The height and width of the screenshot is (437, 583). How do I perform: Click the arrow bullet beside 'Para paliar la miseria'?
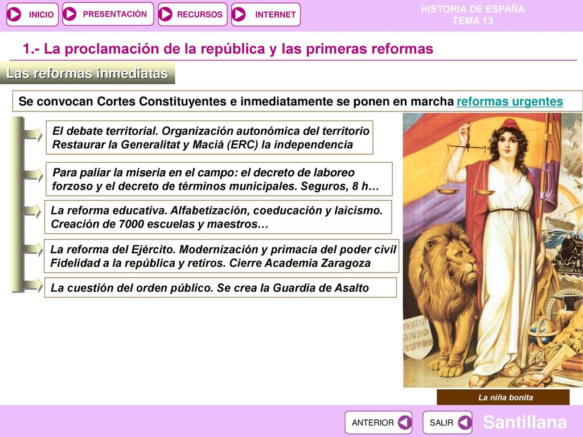tap(33, 175)
